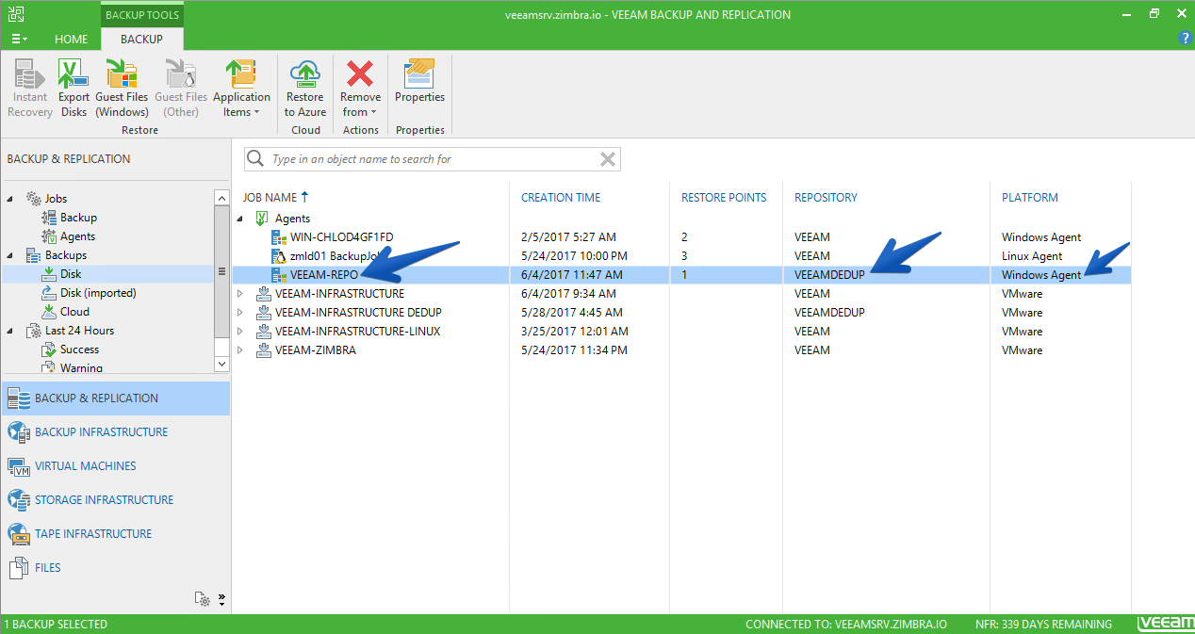The height and width of the screenshot is (634, 1195).
Task: Open the BACKUP & REPLICATION view
Action: (115, 398)
